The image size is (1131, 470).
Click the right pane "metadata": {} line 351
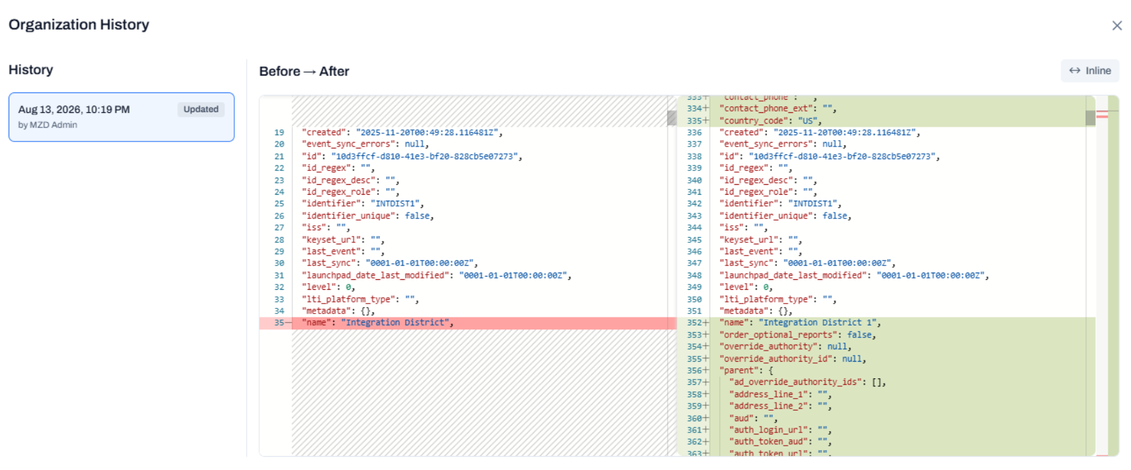click(755, 311)
